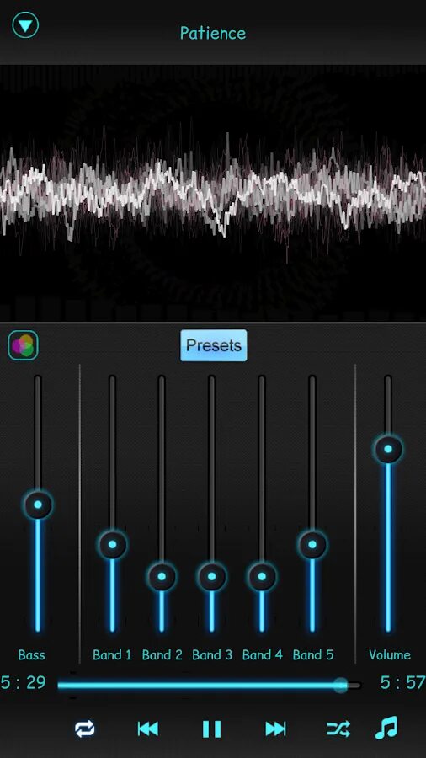Viewport: 426px width, 758px height.
Task: Click the Bass slider knob
Action: (x=38, y=504)
